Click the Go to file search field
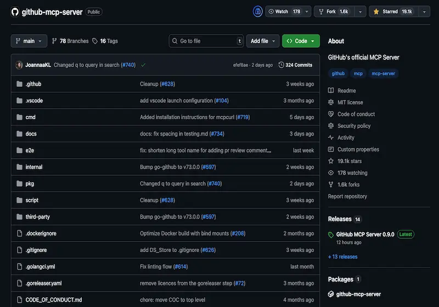Image resolution: width=439 pixels, height=307 pixels. point(206,41)
